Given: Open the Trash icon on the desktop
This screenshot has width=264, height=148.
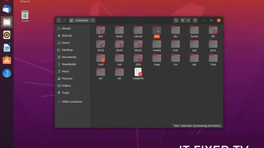Looking at the screenshot, I should [x=25, y=16].
